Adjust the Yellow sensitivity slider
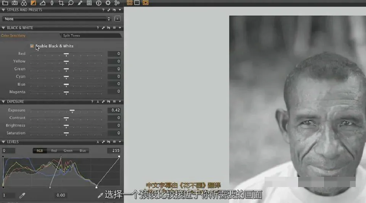 tap(66, 62)
